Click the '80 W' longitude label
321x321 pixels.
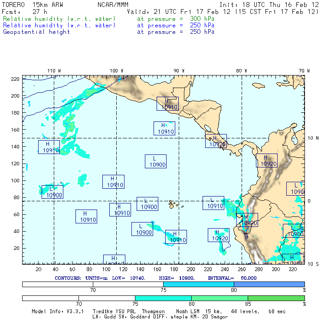241,71
